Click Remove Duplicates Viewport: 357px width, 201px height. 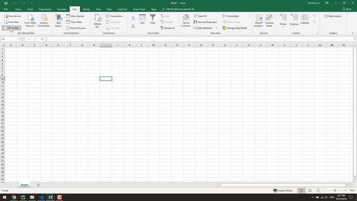[205, 22]
